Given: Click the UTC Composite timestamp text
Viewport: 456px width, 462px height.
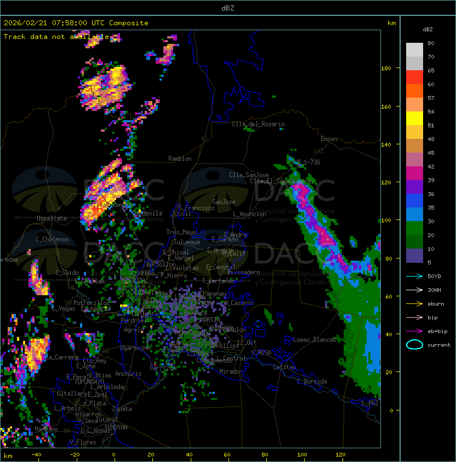Looking at the screenshot, I should click(76, 23).
